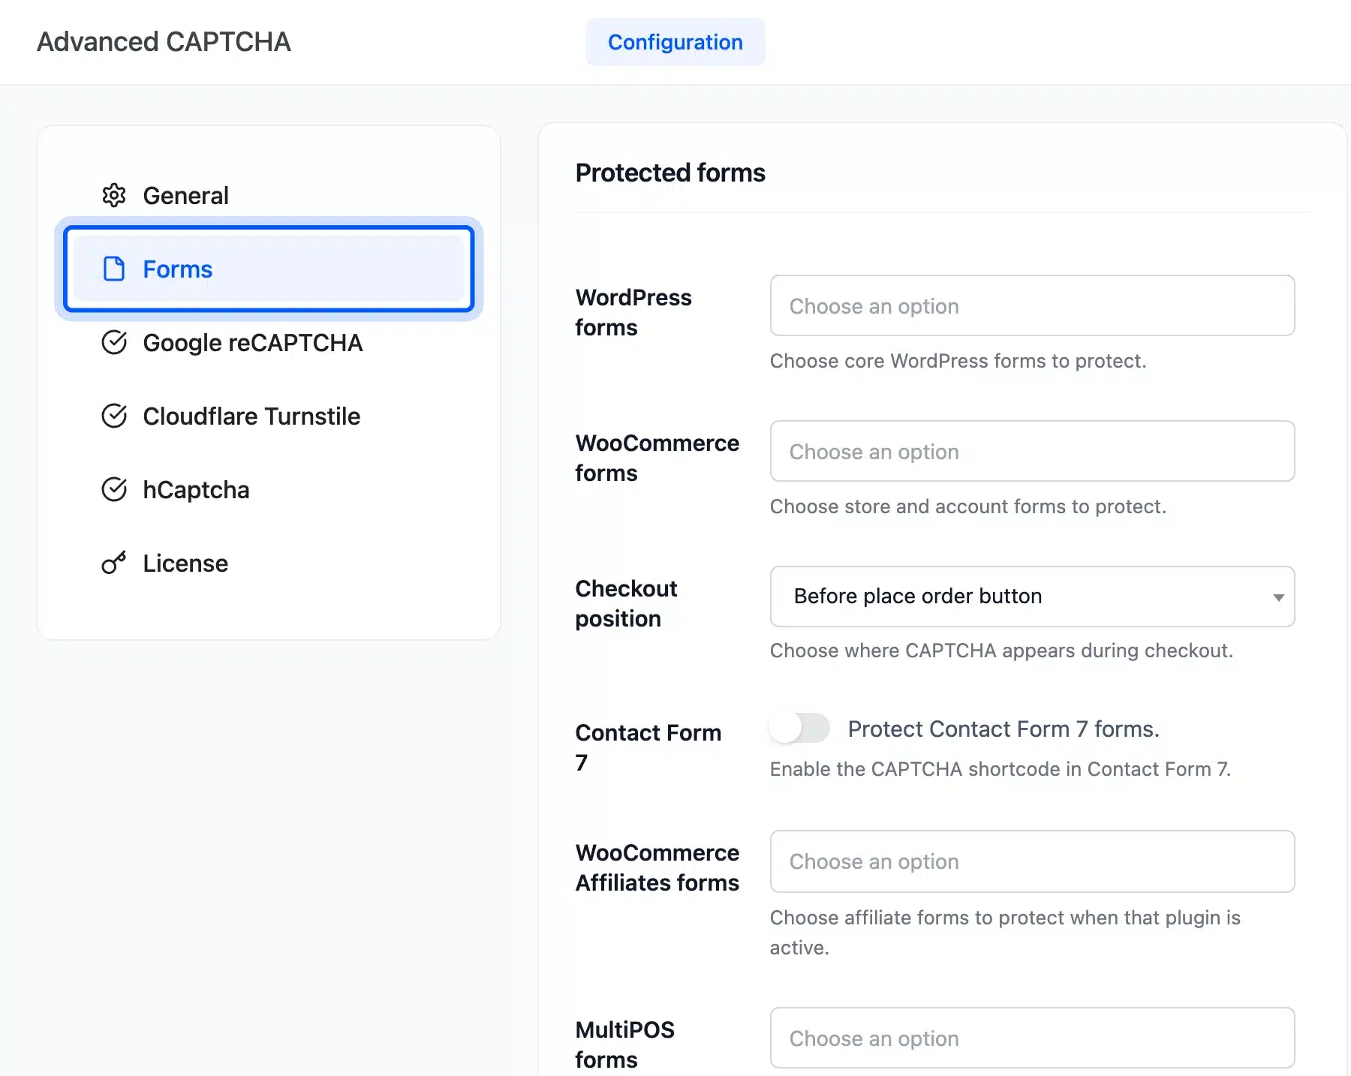The width and height of the screenshot is (1351, 1076).
Task: Go to the License section
Action: (x=269, y=563)
